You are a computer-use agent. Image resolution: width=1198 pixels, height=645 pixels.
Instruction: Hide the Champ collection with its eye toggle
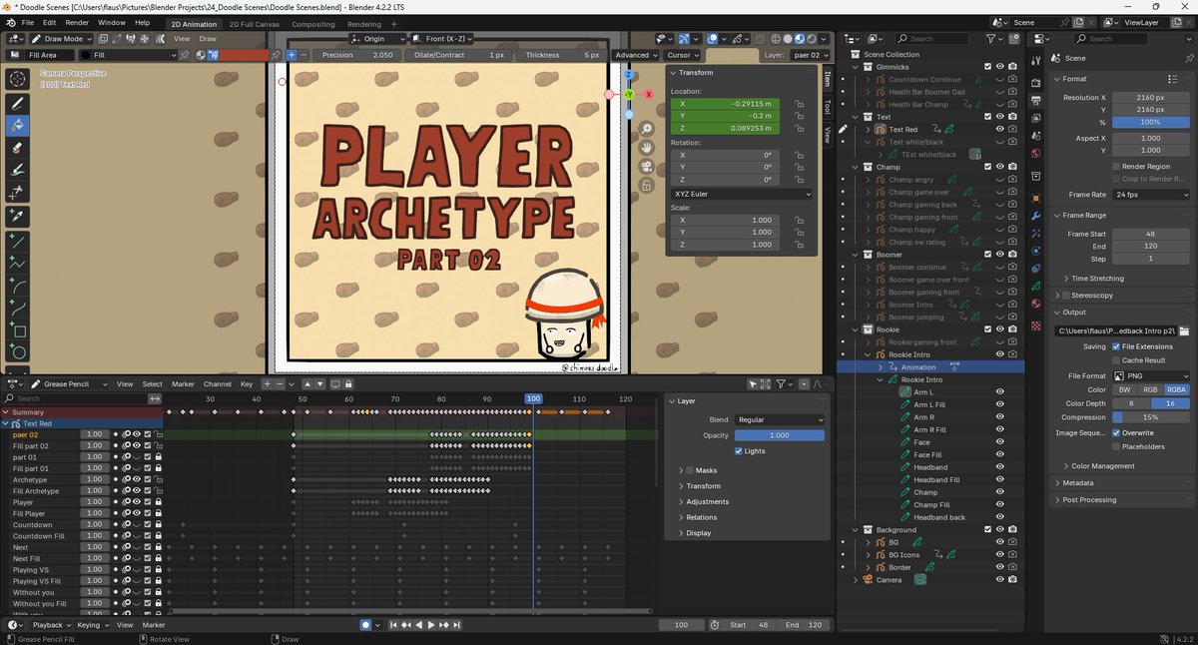tap(1000, 166)
